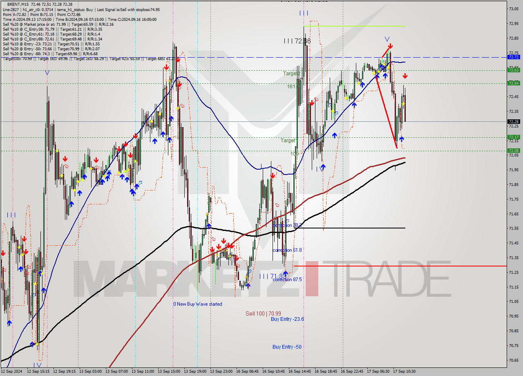Click the 'Sell %10 @ C_Entry38: 71.79' line

52,29
